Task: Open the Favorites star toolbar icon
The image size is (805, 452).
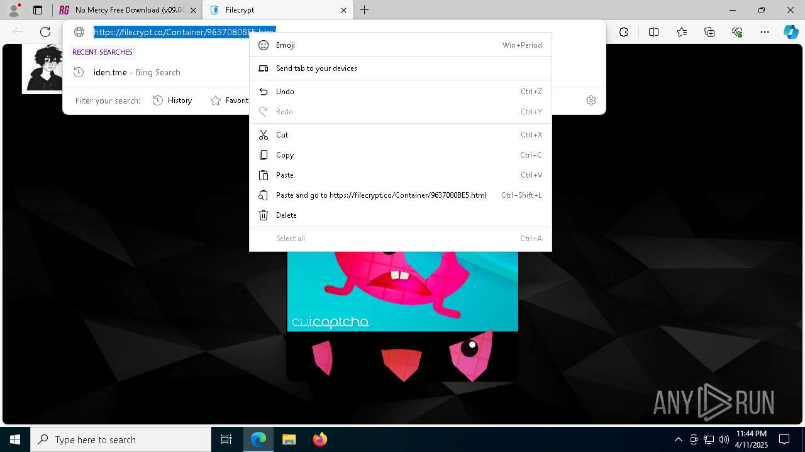Action: (682, 32)
